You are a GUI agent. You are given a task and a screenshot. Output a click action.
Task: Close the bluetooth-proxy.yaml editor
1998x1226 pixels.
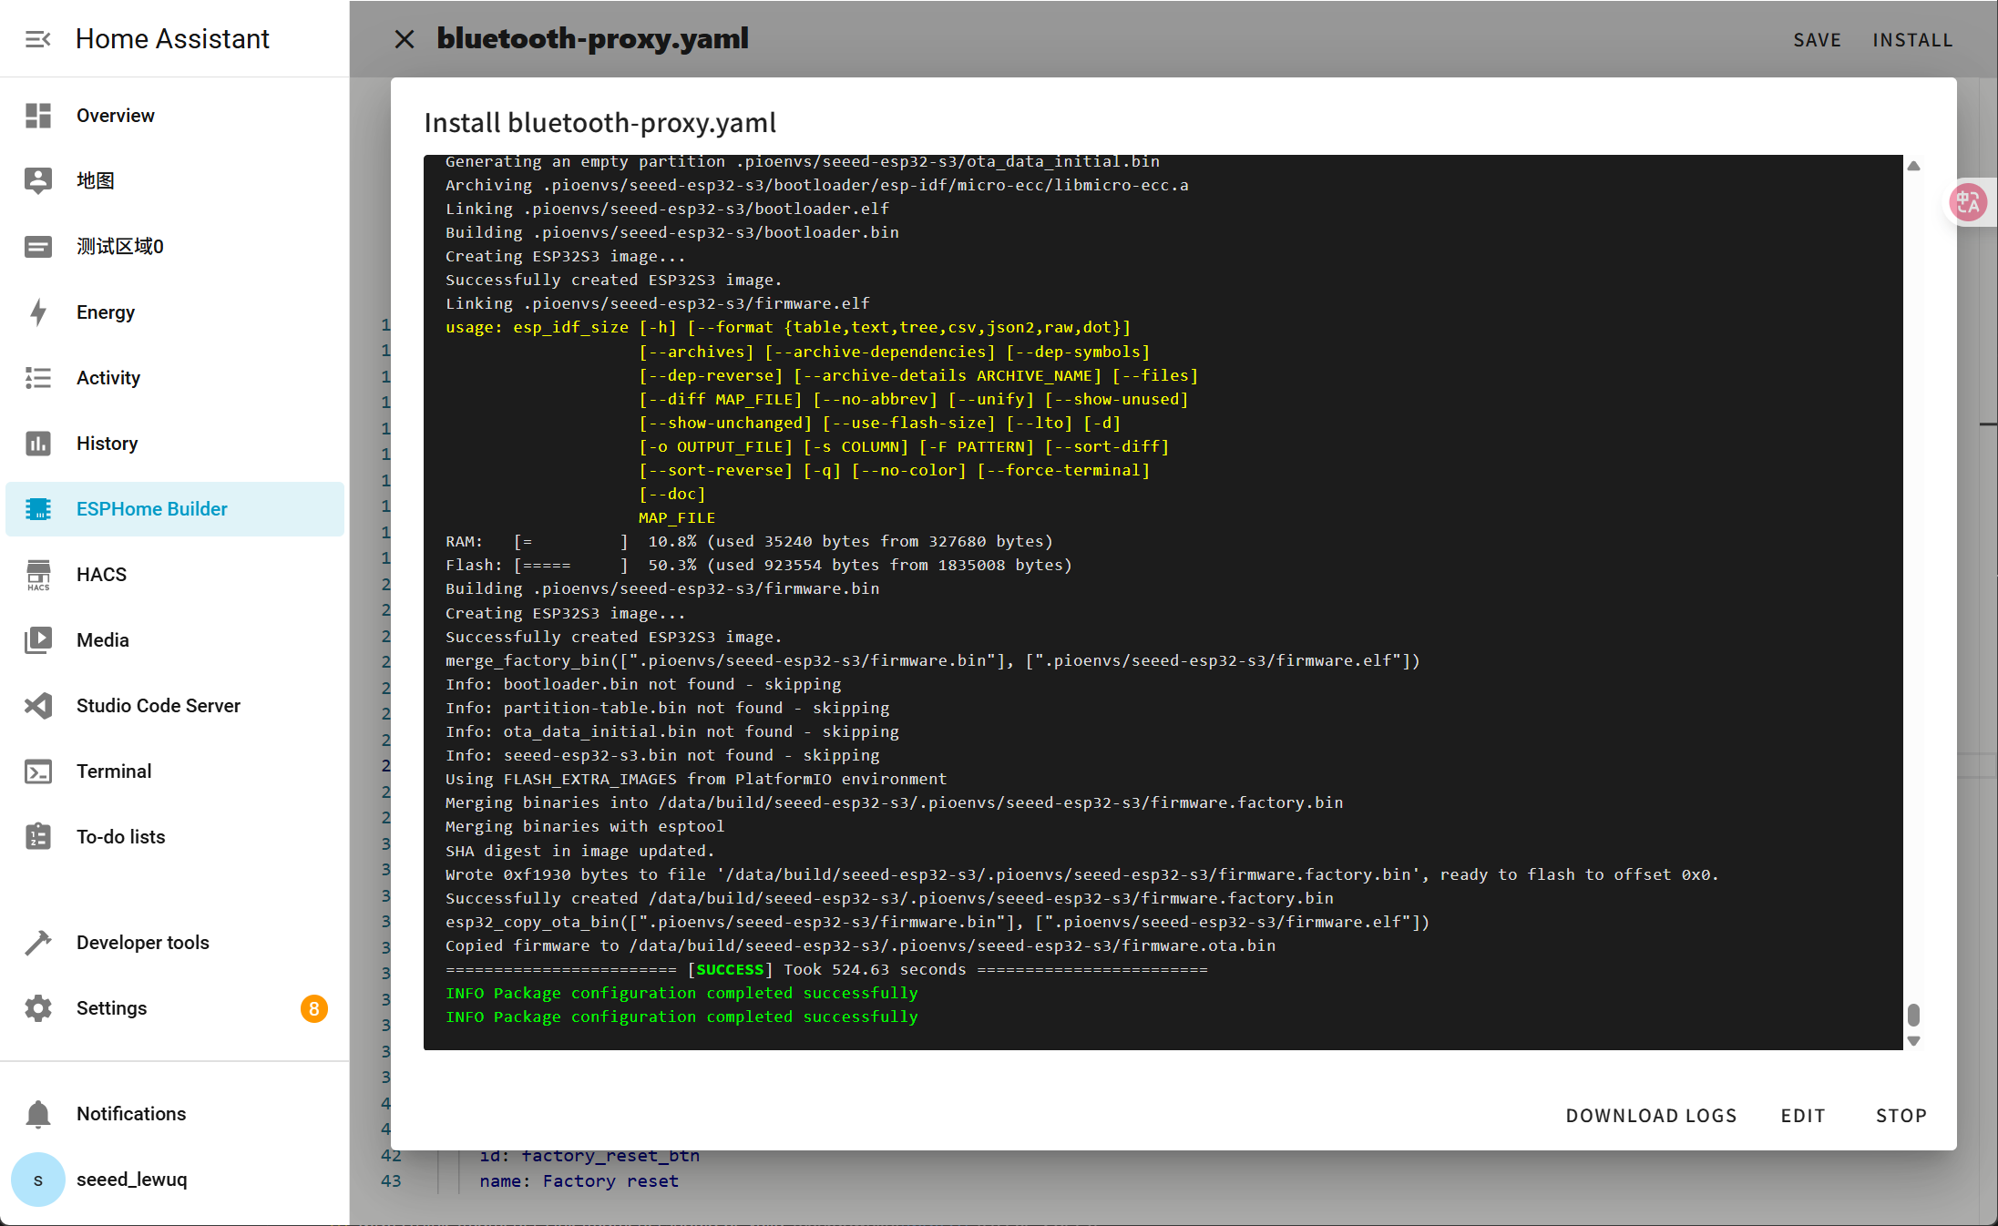[x=405, y=39]
